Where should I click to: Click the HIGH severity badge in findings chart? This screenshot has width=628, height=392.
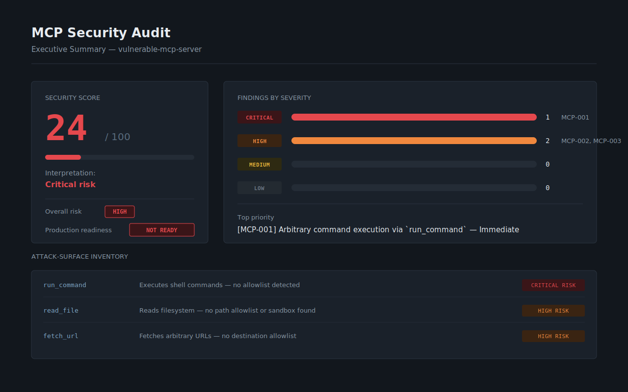point(260,141)
